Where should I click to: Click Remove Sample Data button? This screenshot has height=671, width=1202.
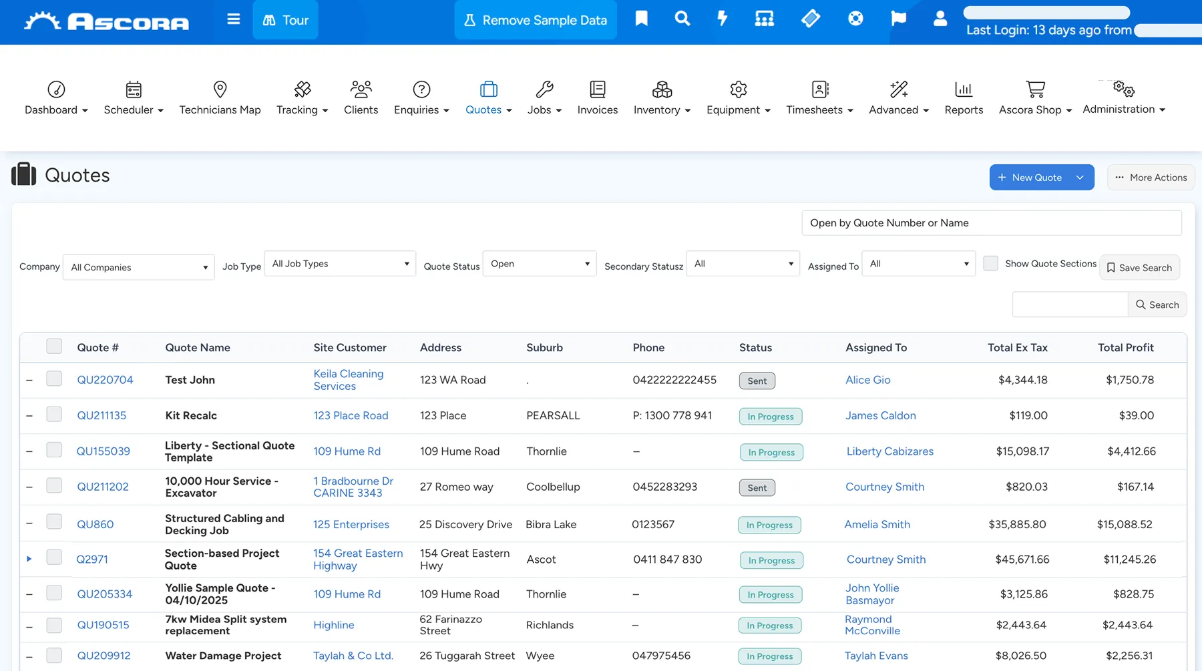click(x=536, y=20)
